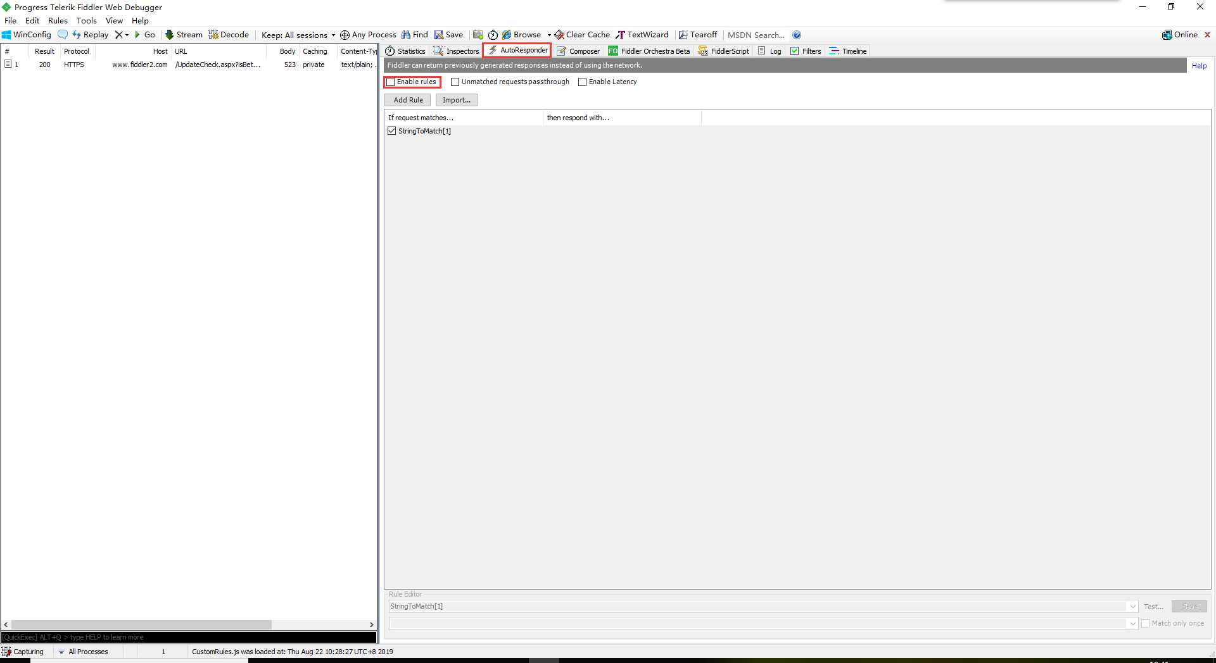Save sessions with the Save icon
This screenshot has height=663, width=1216.
coord(448,35)
